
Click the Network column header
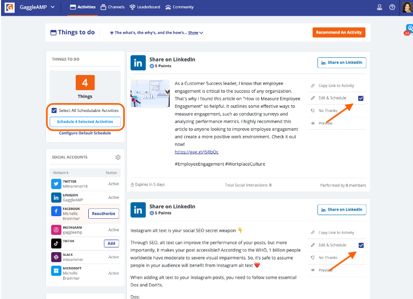pos(61,172)
